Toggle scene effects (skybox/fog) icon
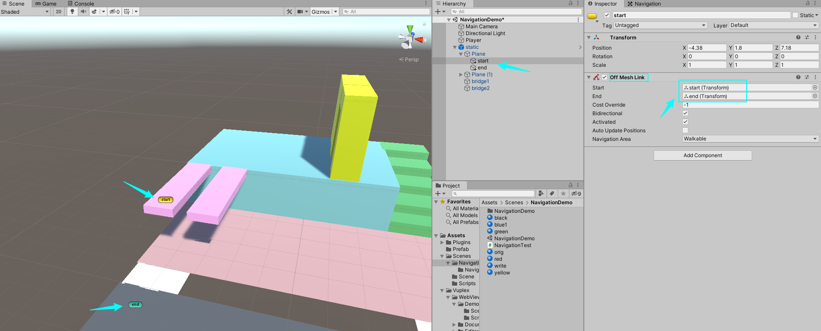The image size is (821, 331). point(94,12)
